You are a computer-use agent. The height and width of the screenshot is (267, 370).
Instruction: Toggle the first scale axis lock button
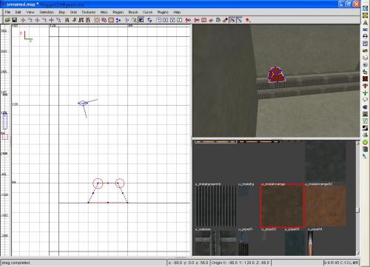[158, 20]
